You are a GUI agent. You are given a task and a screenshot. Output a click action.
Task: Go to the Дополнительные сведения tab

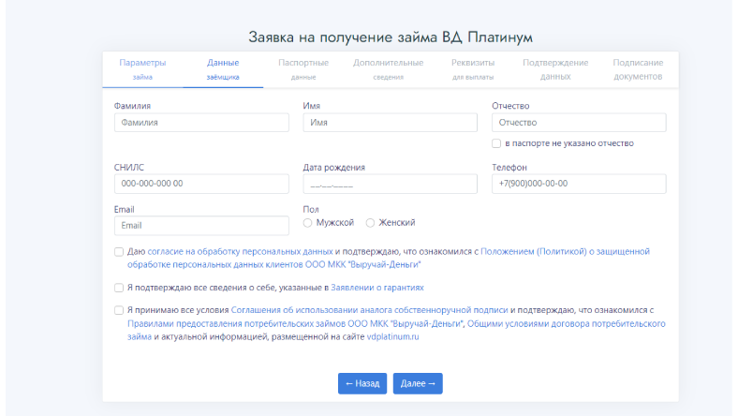pyautogui.click(x=389, y=69)
